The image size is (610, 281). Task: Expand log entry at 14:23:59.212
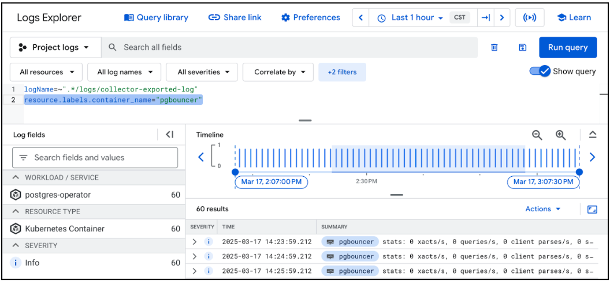(195, 241)
